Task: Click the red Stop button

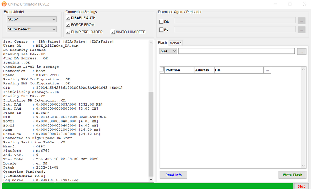Action: click(301, 186)
